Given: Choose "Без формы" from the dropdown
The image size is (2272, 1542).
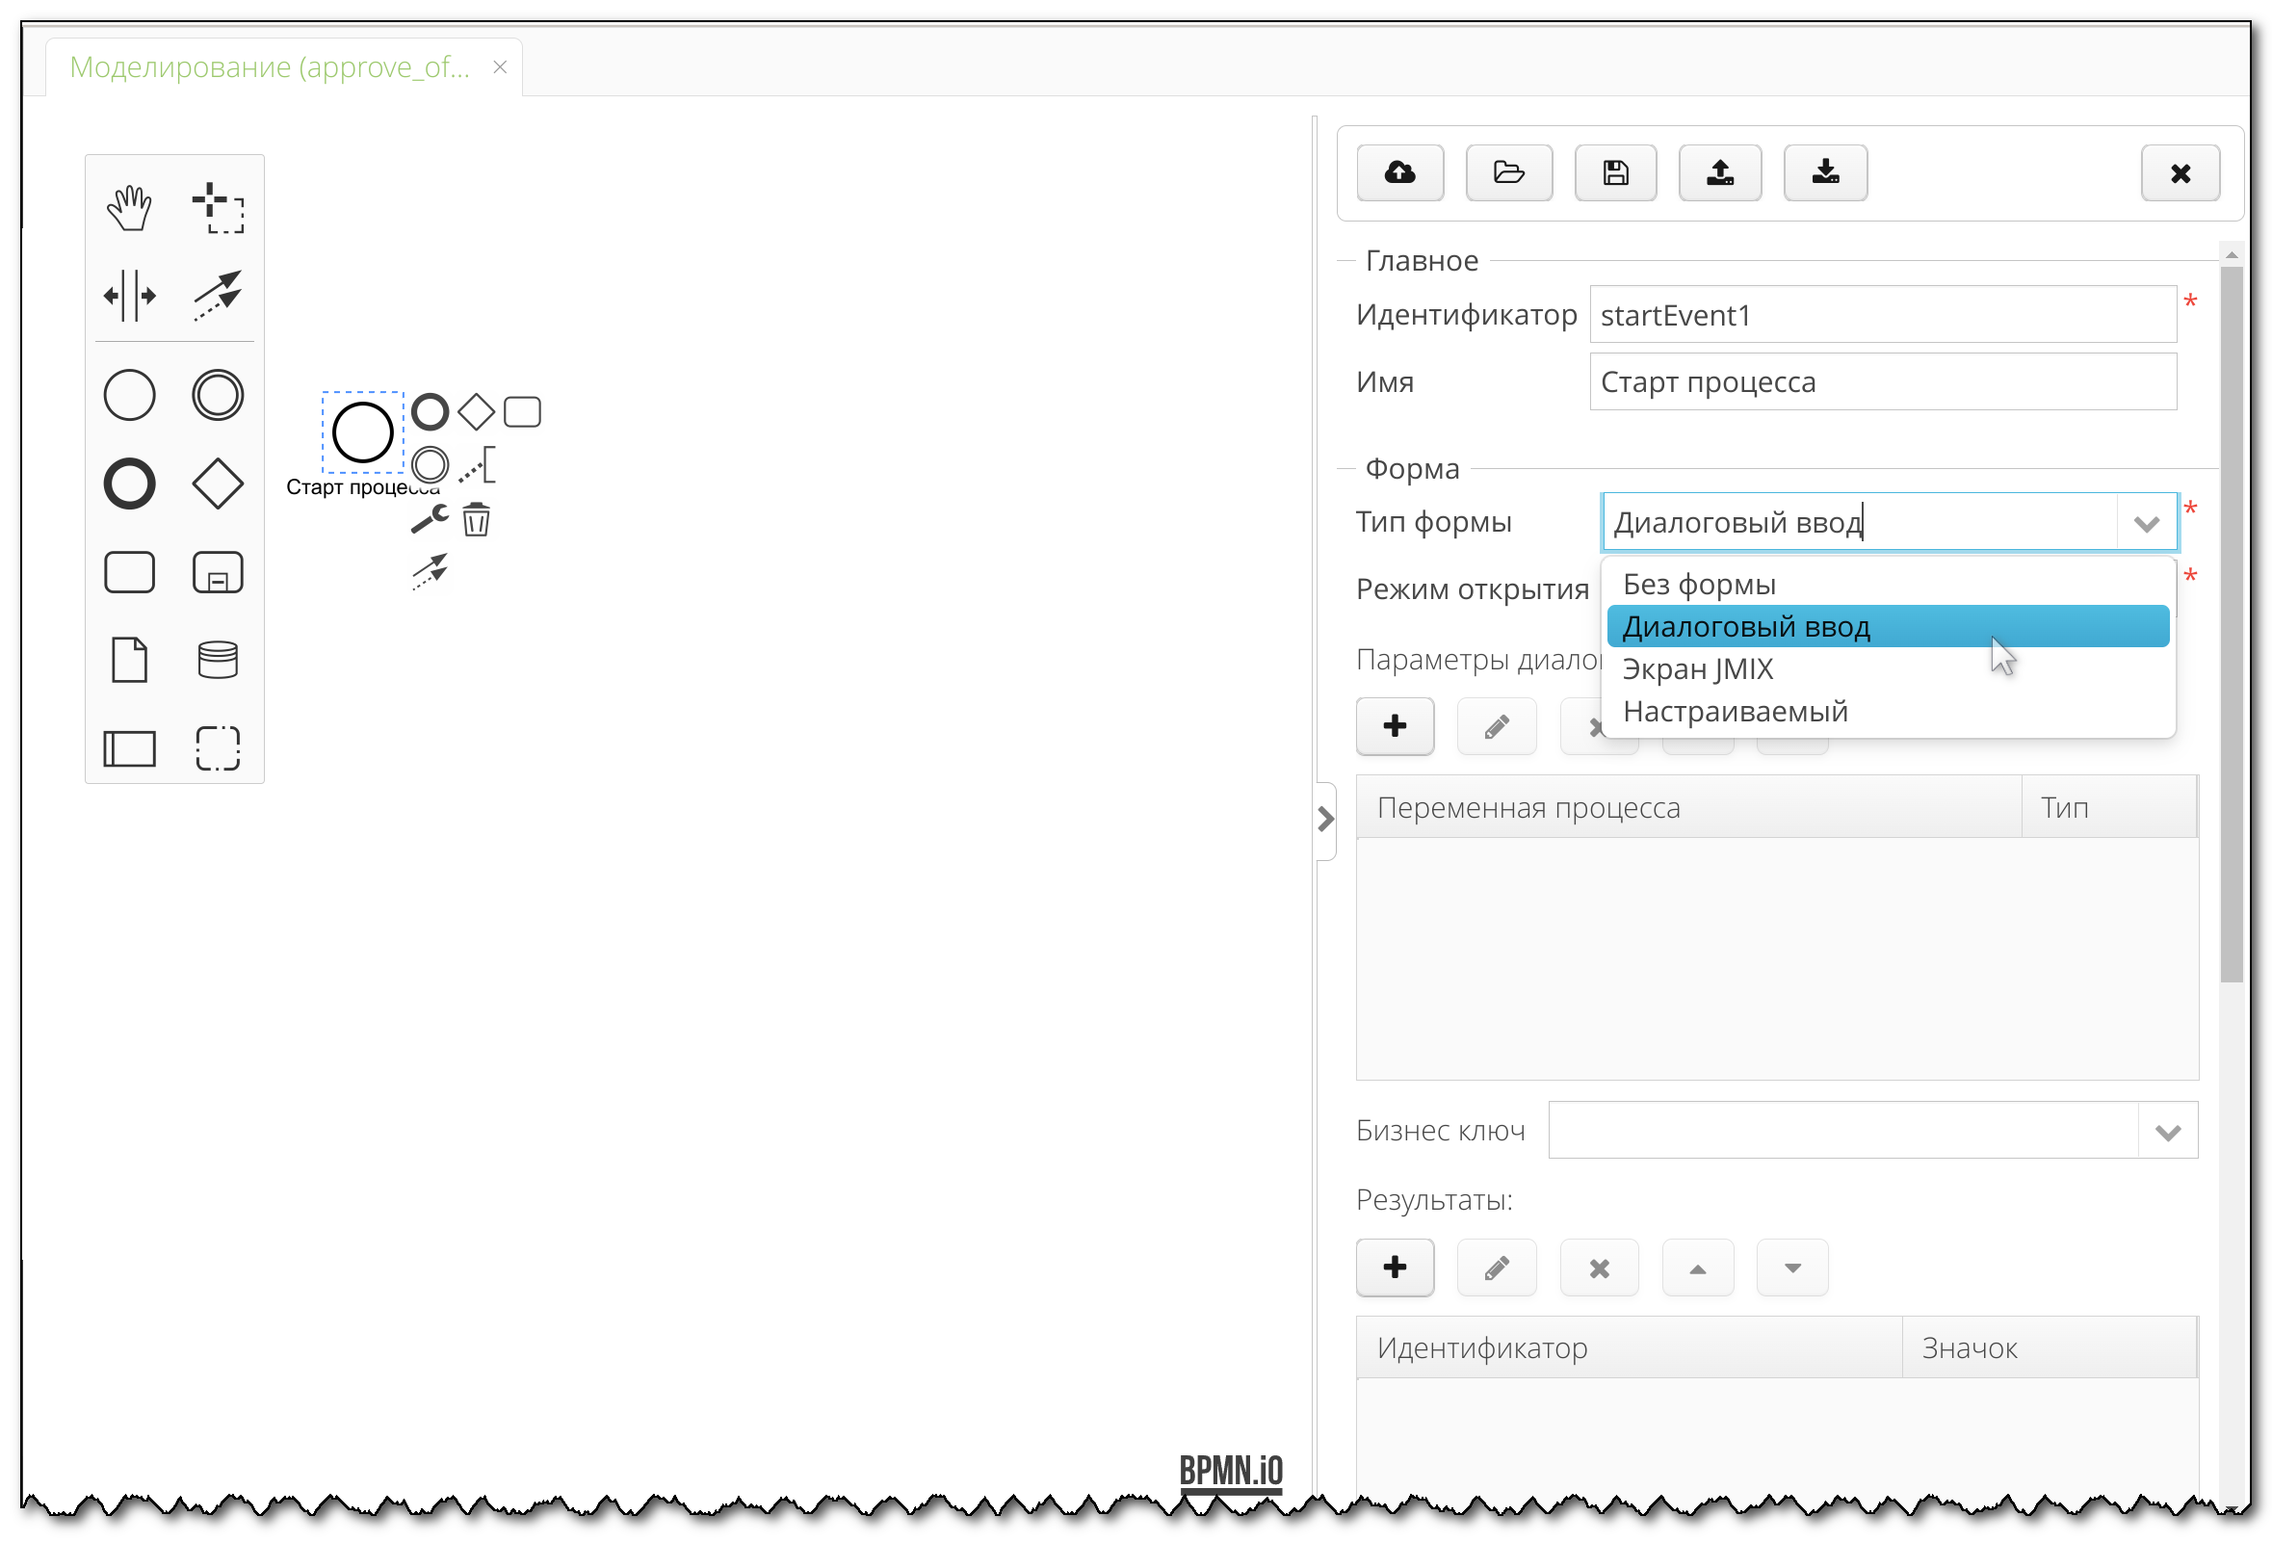Looking at the screenshot, I should [1698, 583].
